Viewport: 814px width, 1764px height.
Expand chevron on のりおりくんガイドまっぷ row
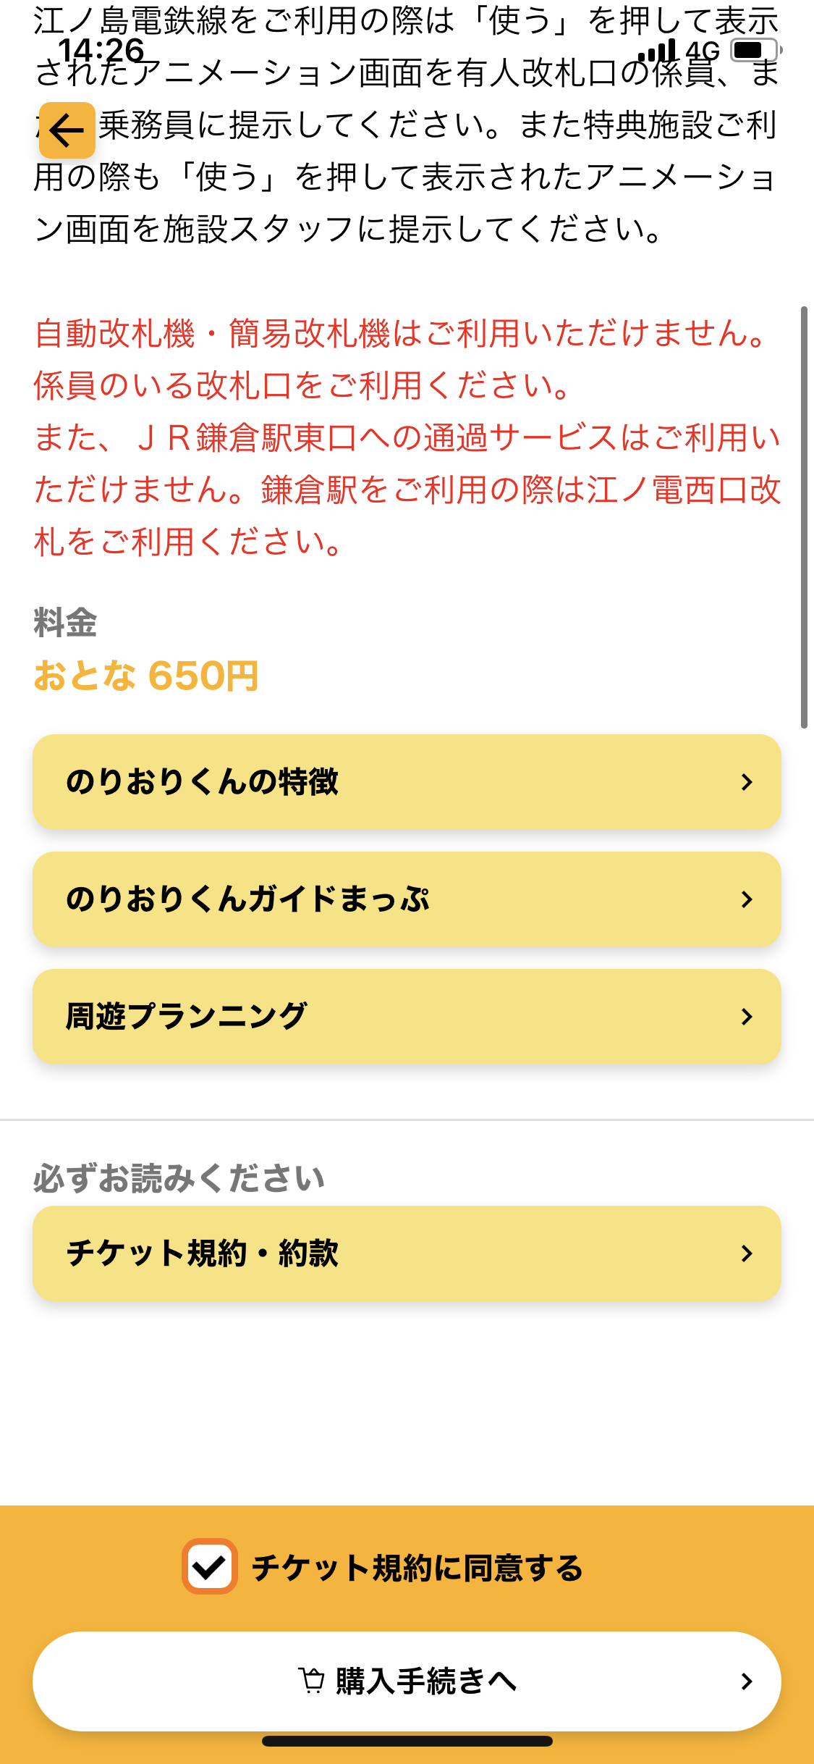tap(747, 899)
